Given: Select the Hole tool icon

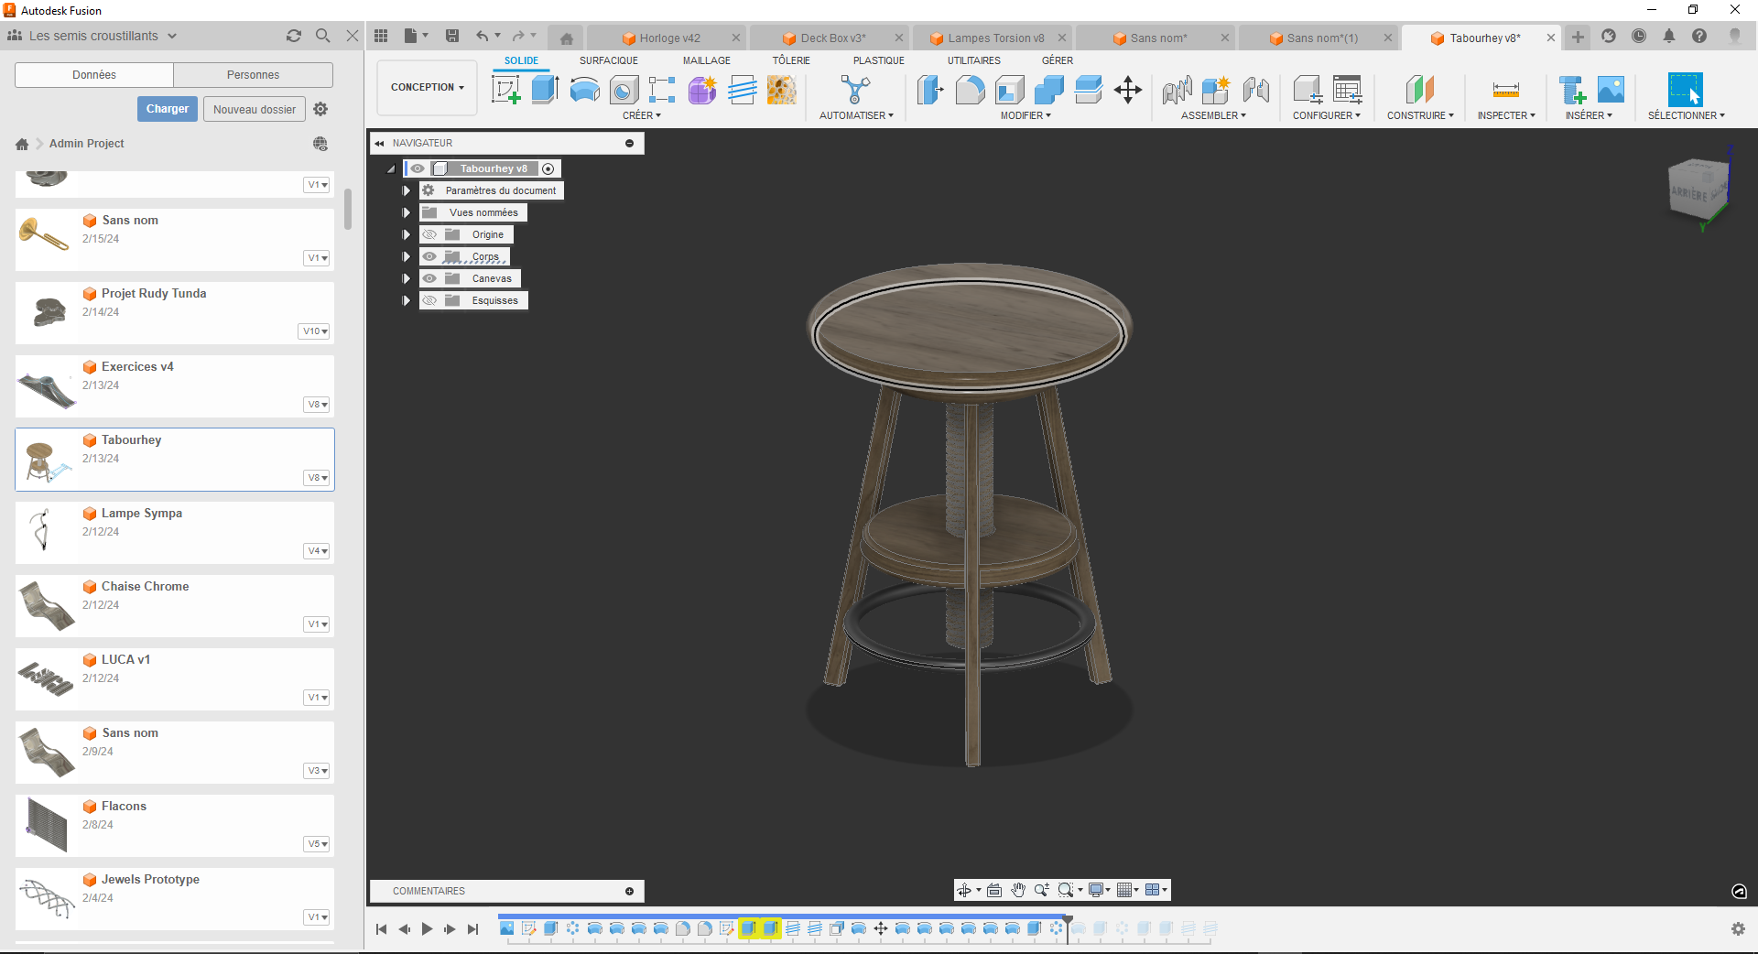Looking at the screenshot, I should click(624, 90).
